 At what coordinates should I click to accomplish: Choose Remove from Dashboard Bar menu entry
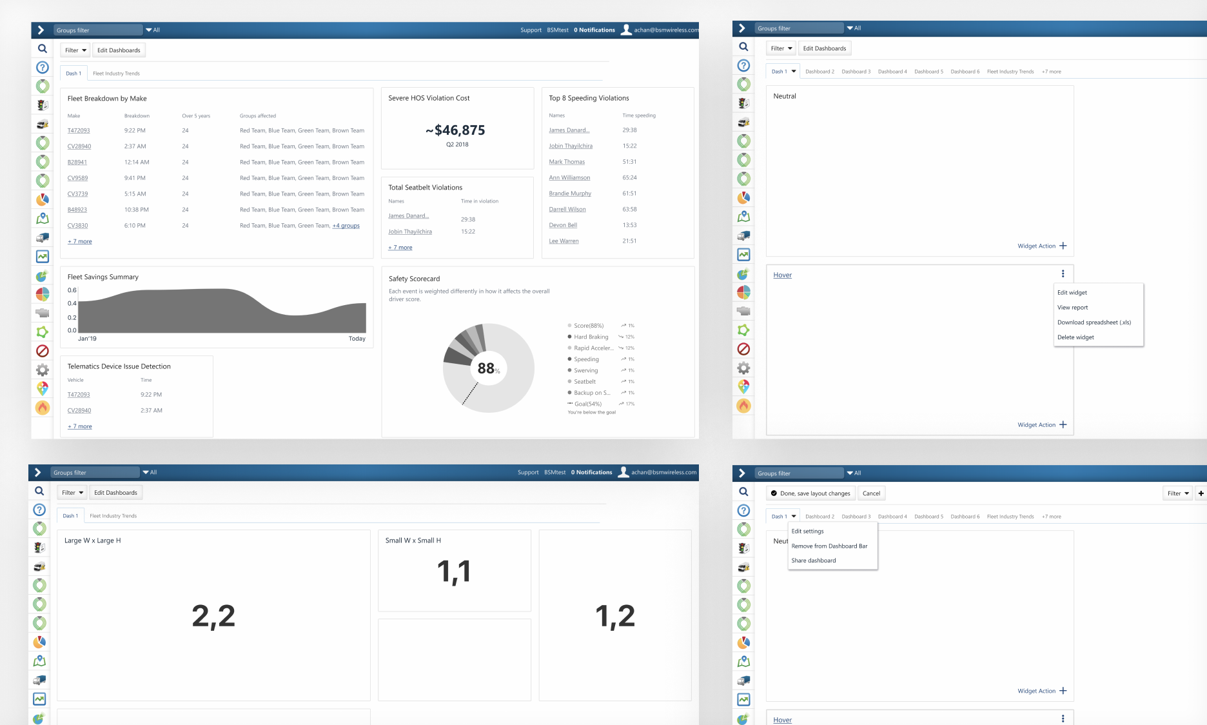coord(829,546)
